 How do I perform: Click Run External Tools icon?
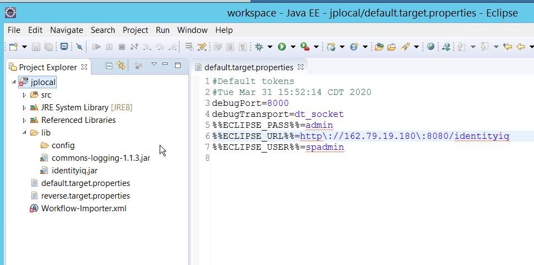pyautogui.click(x=305, y=47)
